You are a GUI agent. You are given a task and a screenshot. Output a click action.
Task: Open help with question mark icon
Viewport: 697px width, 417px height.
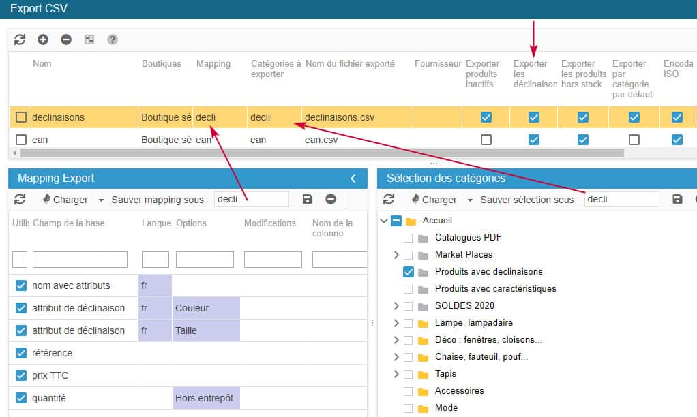tap(113, 40)
